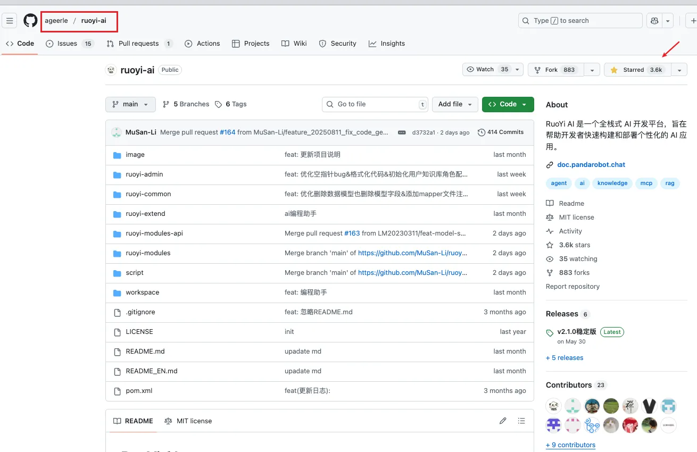The height and width of the screenshot is (452, 697).
Task: View the 3.6k stars link
Action: pos(568,245)
